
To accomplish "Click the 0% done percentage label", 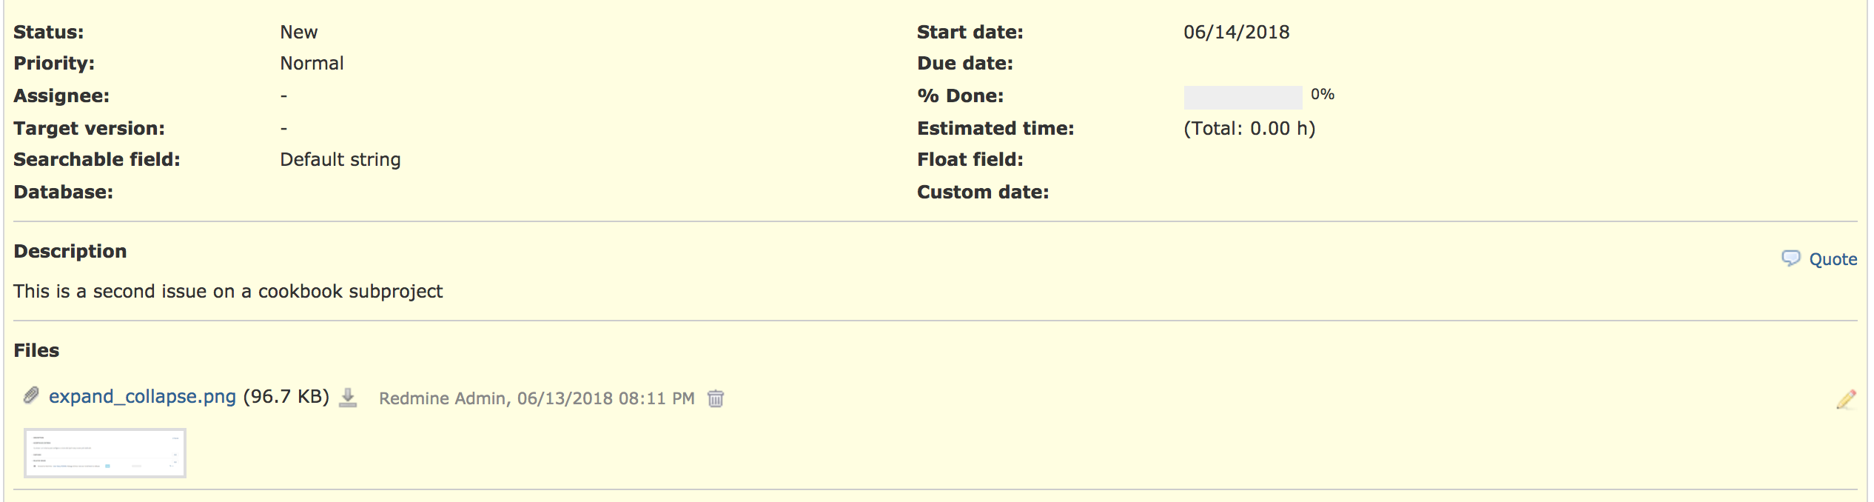I will pos(1322,94).
